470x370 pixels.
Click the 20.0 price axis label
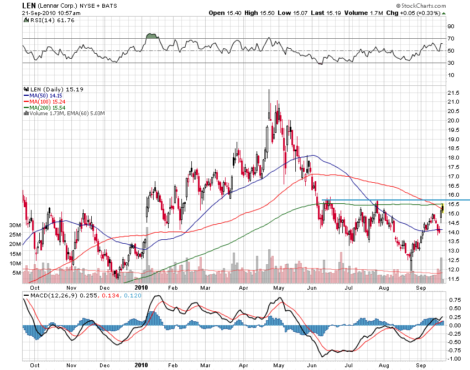coord(453,120)
